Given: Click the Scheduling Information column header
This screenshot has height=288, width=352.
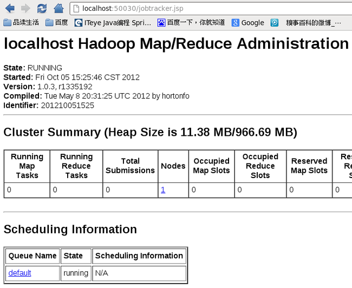Looking at the screenshot, I should [x=139, y=256].
